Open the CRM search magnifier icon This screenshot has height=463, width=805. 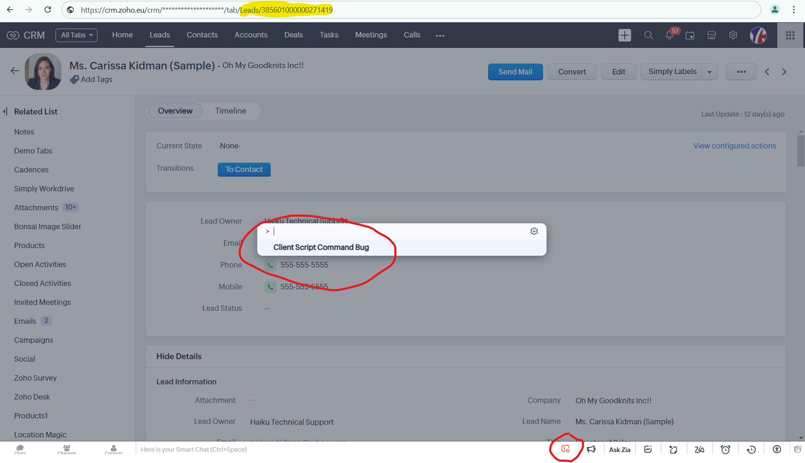coord(649,35)
